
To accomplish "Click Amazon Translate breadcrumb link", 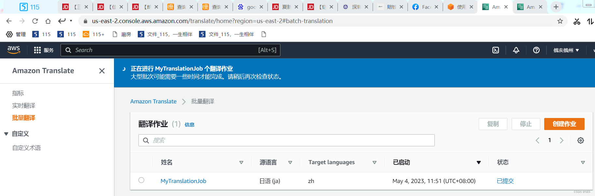I will tap(153, 101).
